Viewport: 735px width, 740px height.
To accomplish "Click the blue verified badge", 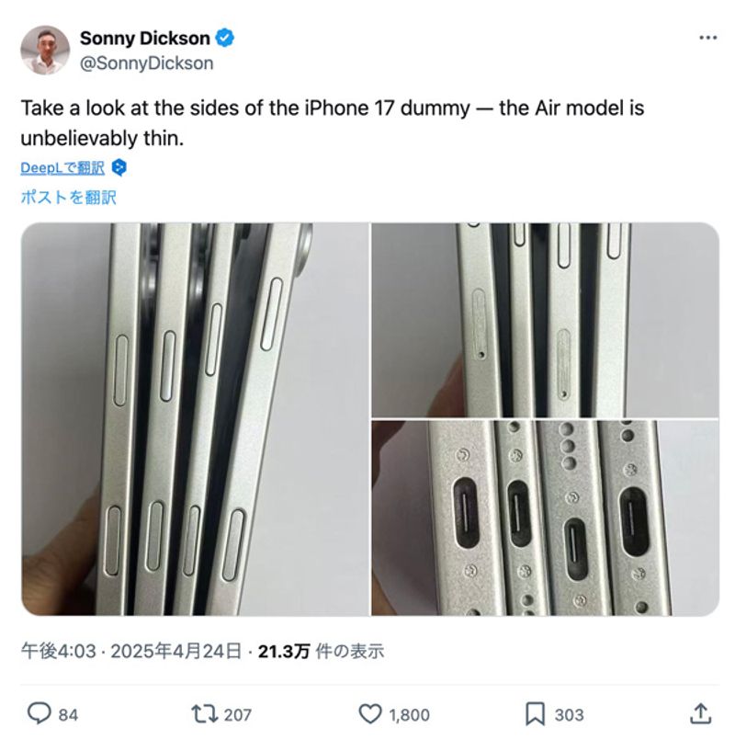I will [x=224, y=39].
